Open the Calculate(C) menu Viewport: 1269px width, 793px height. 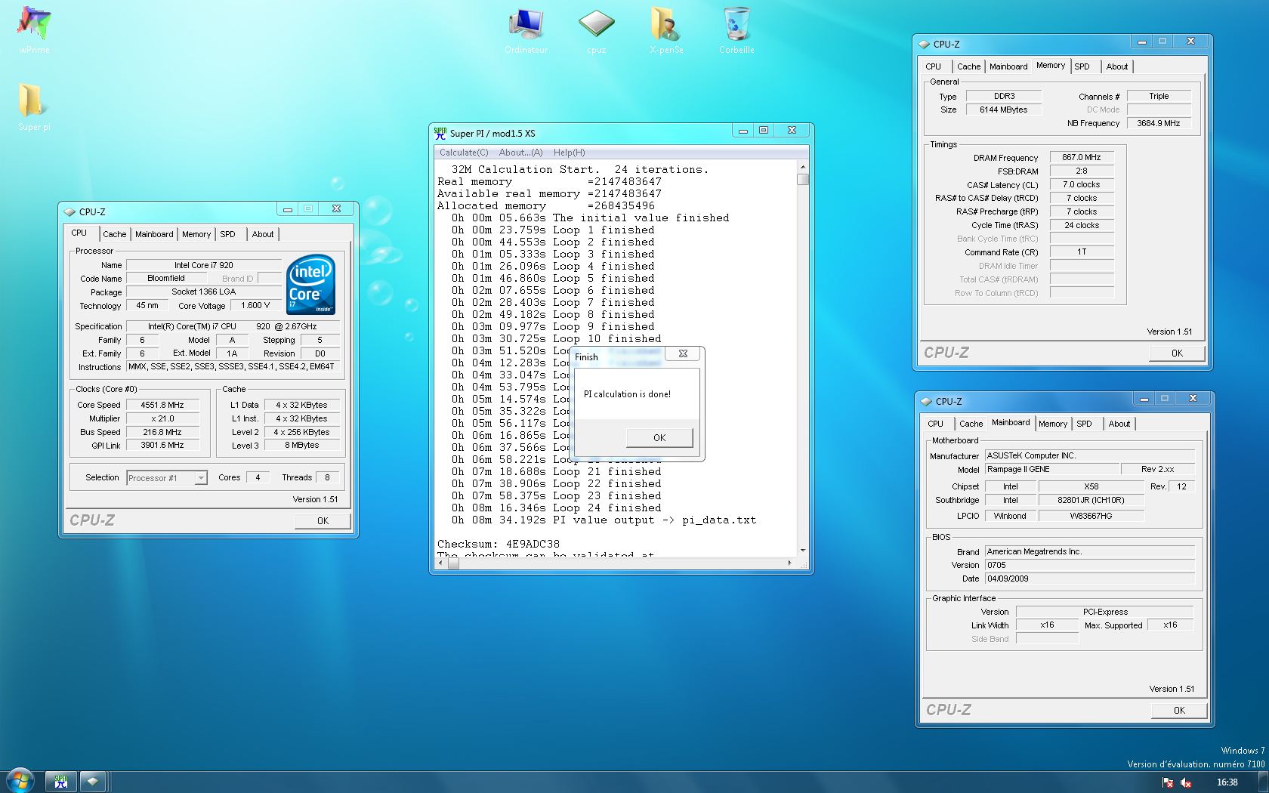[x=464, y=153]
